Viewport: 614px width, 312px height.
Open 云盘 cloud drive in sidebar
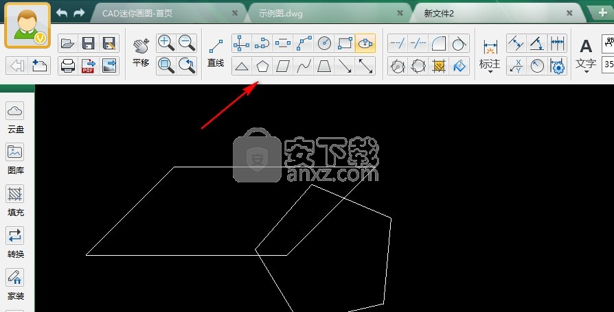(x=15, y=118)
